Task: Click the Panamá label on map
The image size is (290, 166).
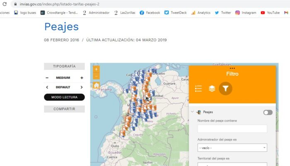Action: (105, 89)
